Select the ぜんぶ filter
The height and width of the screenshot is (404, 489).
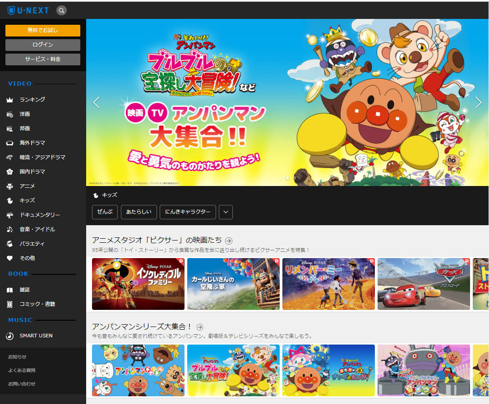pos(105,212)
